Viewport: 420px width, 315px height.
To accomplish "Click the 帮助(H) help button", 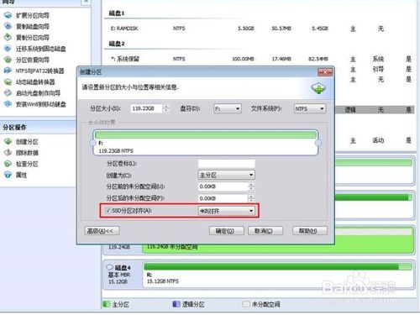I will pos(309,231).
